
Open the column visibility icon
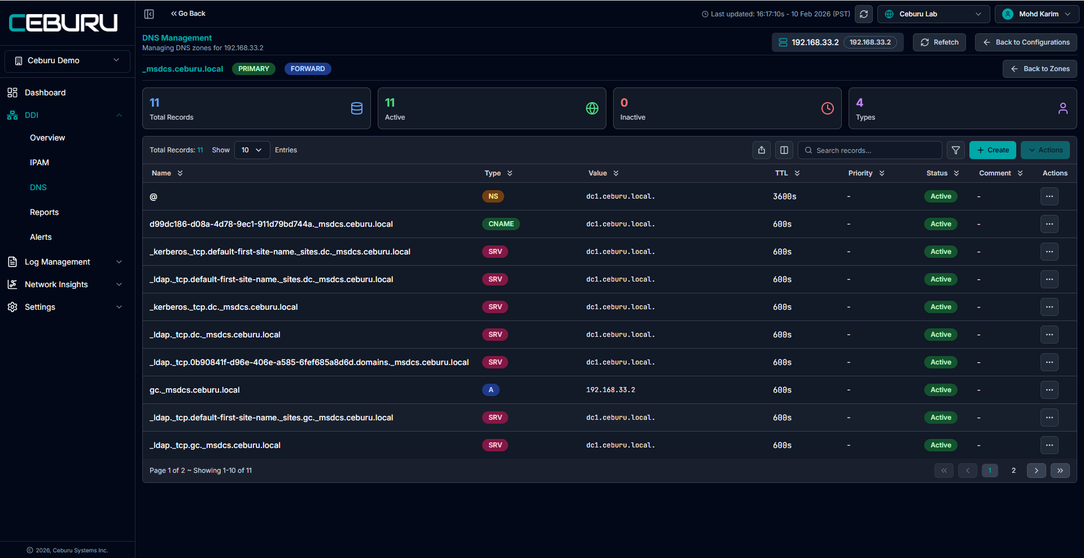[x=784, y=150]
